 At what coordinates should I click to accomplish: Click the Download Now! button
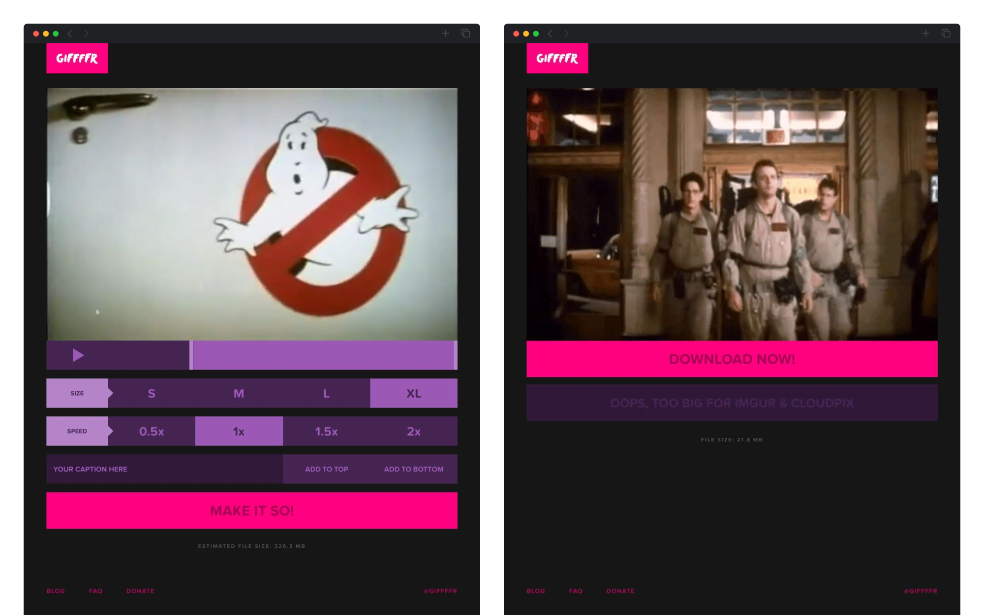click(x=732, y=359)
